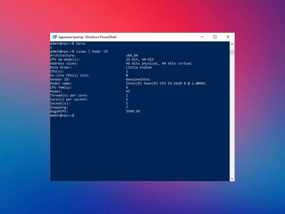Click the scrollbar up arrow
Viewport: 285px width, 214px height.
[x=232, y=44]
